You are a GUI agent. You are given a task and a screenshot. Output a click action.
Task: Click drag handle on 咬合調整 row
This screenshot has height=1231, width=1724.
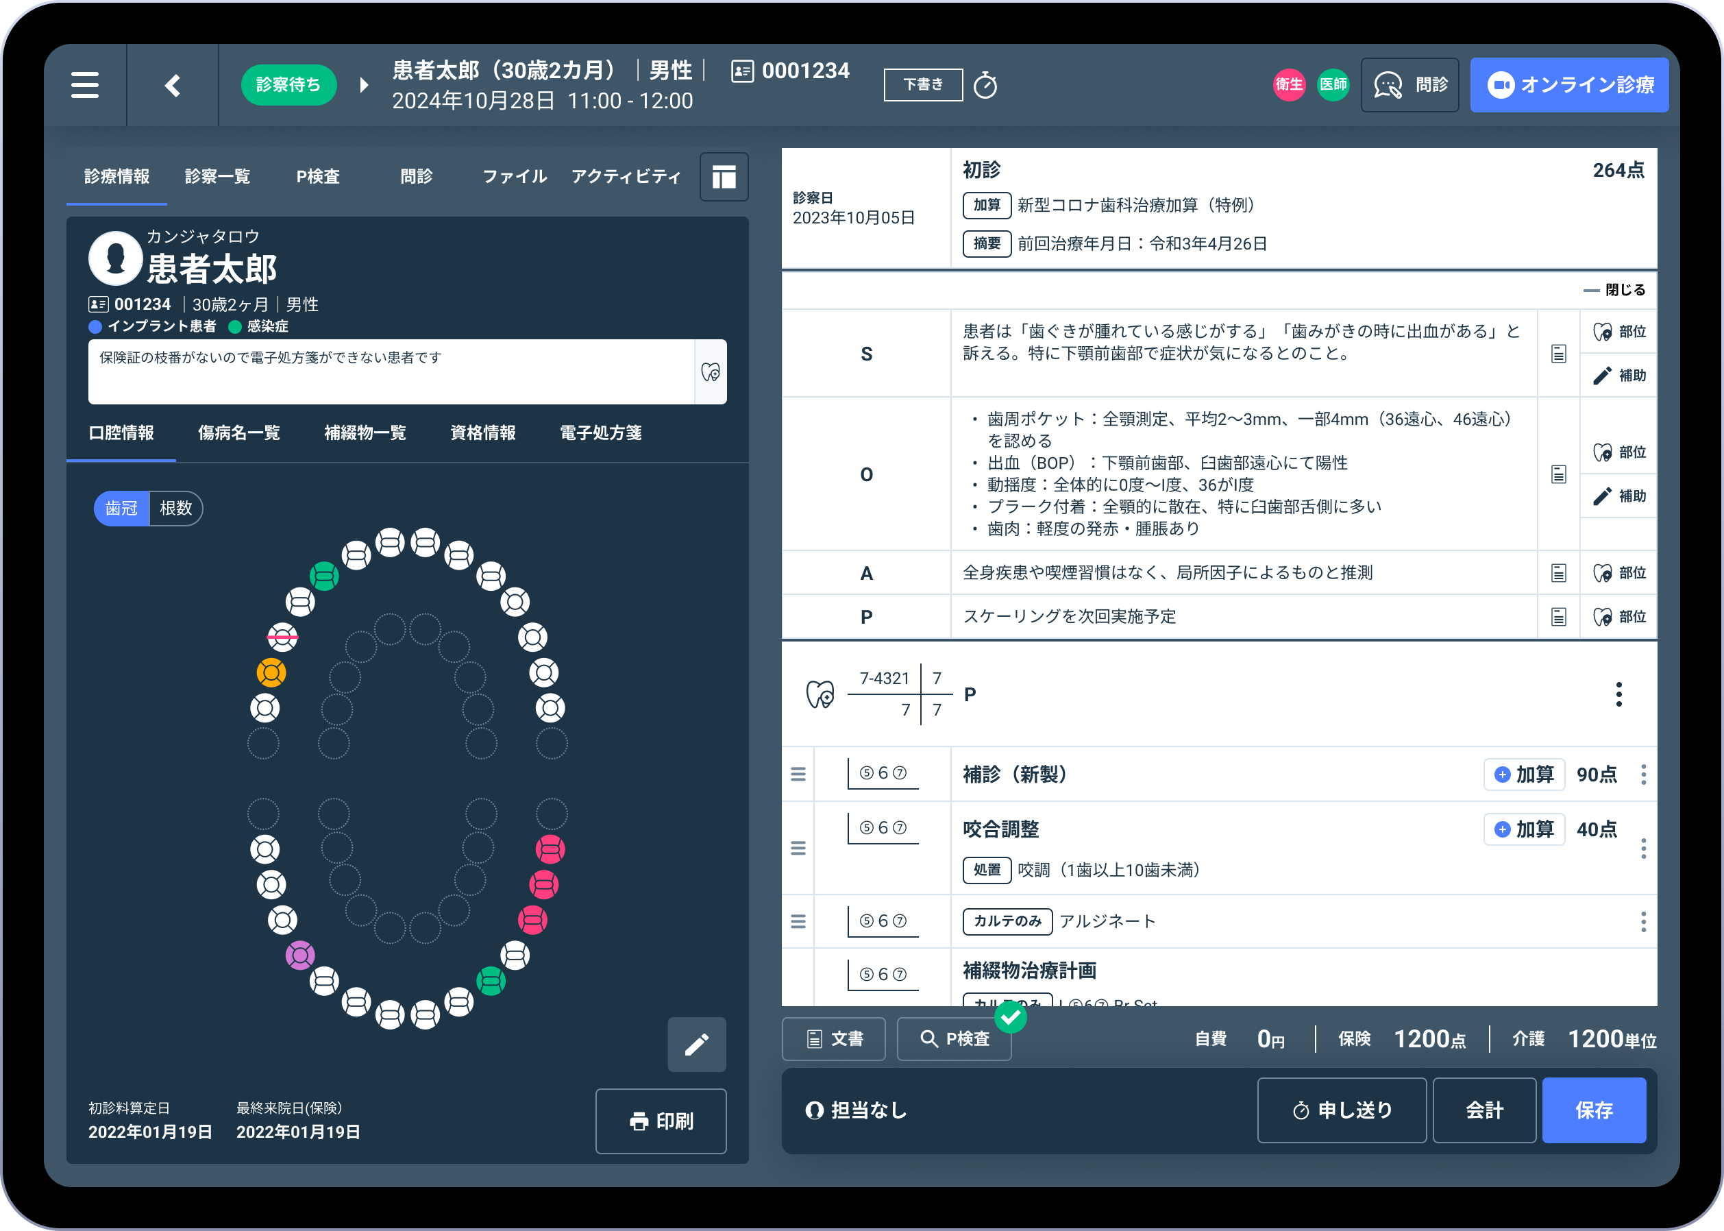[798, 849]
